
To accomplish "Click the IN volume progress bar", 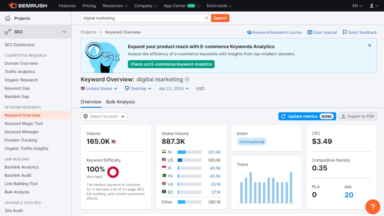I will [189, 152].
